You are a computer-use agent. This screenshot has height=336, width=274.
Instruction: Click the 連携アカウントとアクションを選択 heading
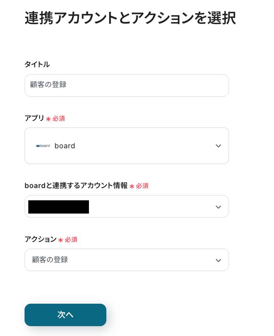[130, 18]
